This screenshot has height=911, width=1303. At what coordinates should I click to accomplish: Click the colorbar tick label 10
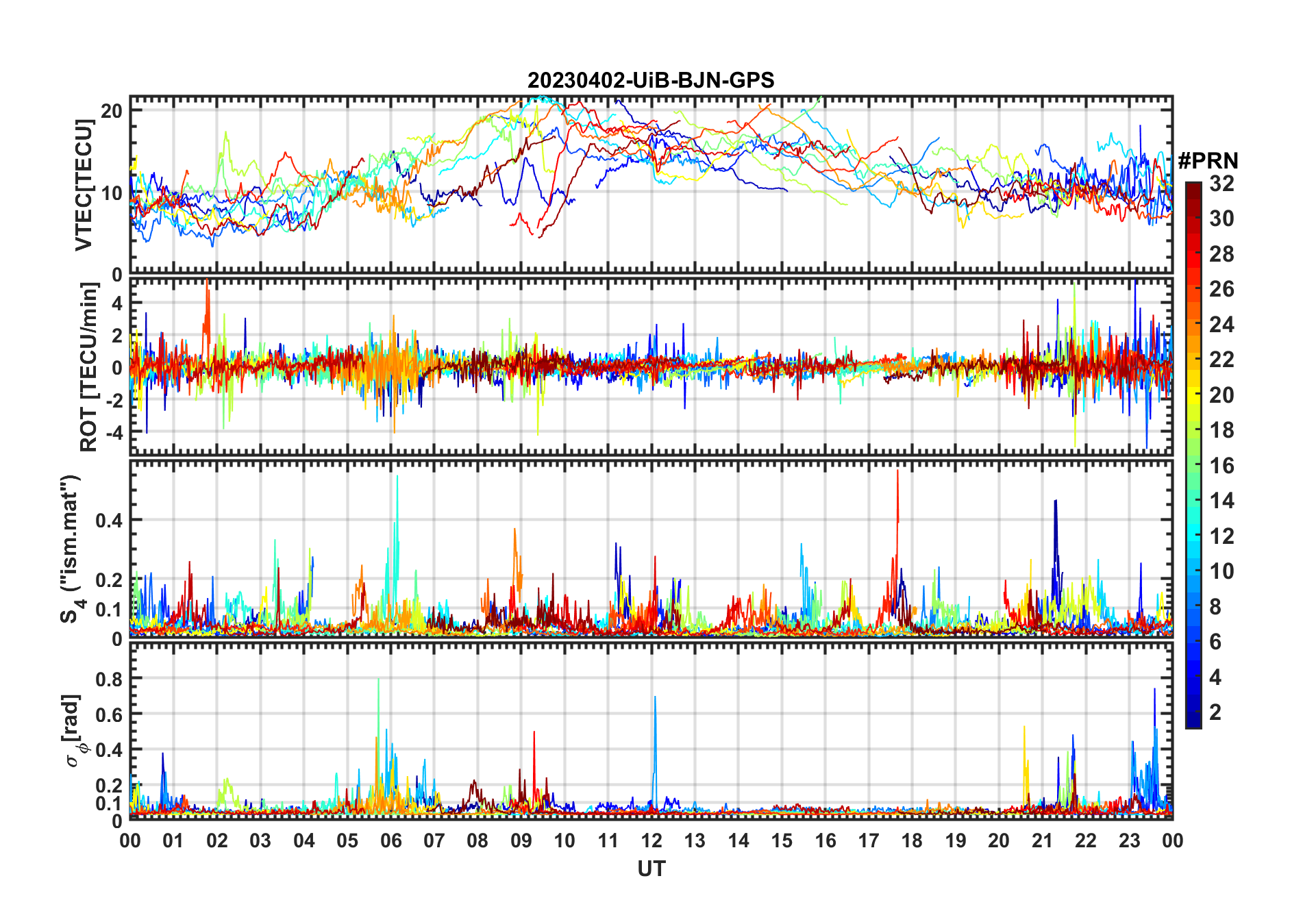(x=1221, y=571)
